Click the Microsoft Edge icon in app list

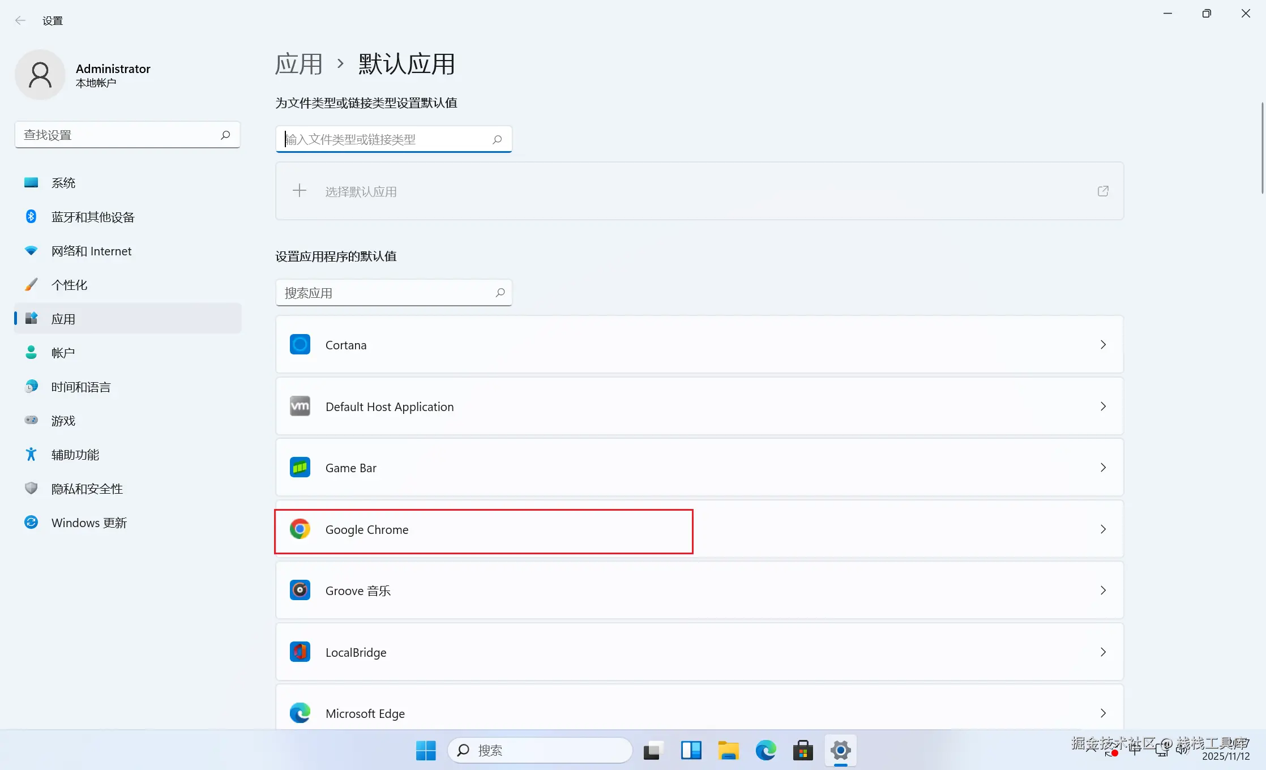coord(300,713)
